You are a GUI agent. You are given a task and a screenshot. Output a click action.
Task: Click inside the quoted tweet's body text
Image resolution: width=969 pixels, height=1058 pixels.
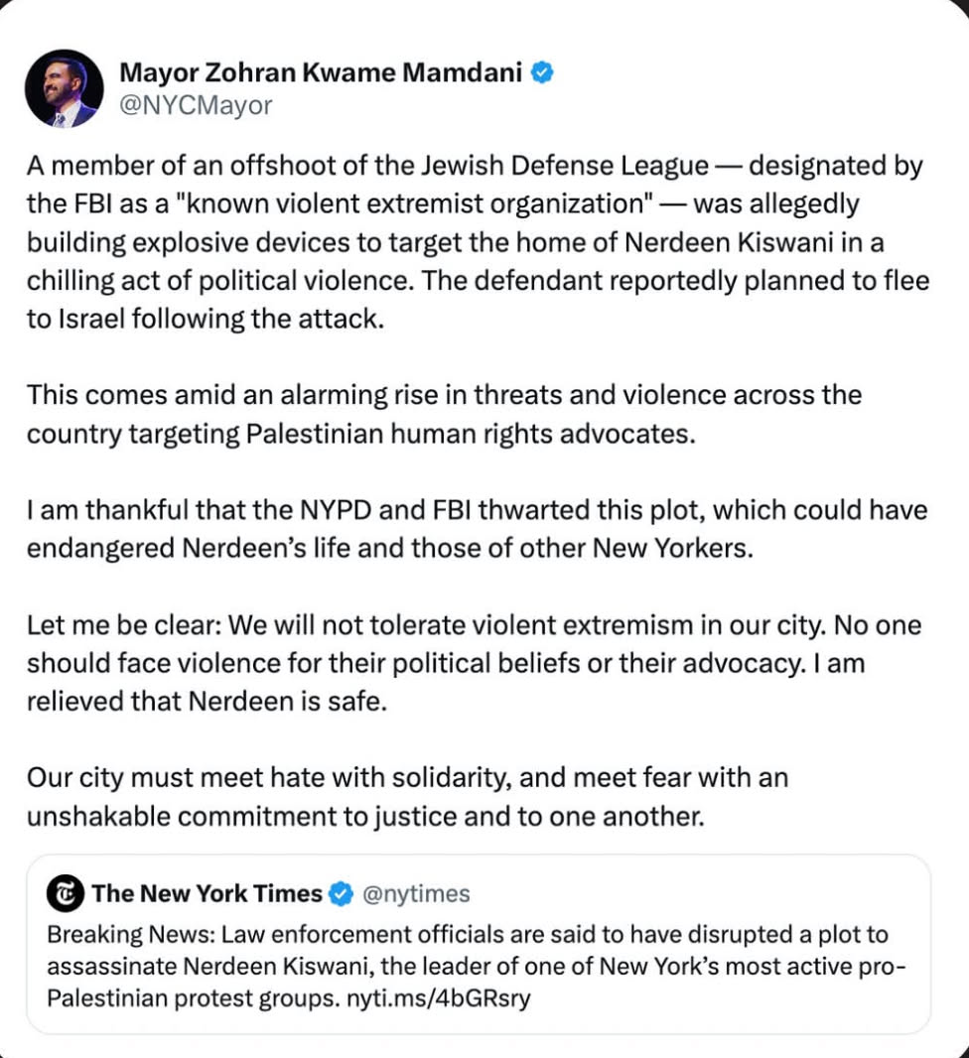(x=477, y=968)
